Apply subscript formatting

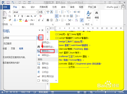click(x=32, y=16)
